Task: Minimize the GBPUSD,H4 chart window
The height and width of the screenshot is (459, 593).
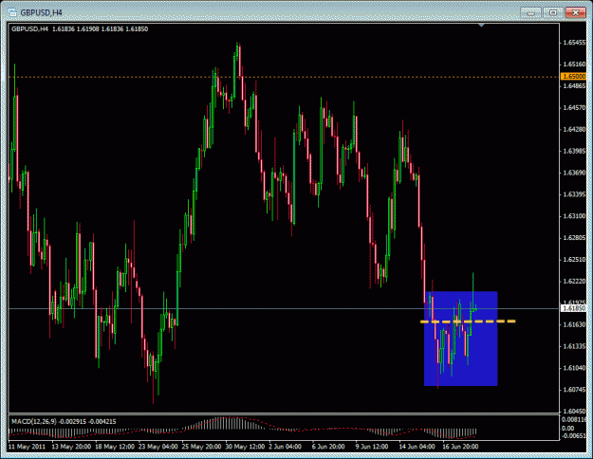Action: coord(530,12)
